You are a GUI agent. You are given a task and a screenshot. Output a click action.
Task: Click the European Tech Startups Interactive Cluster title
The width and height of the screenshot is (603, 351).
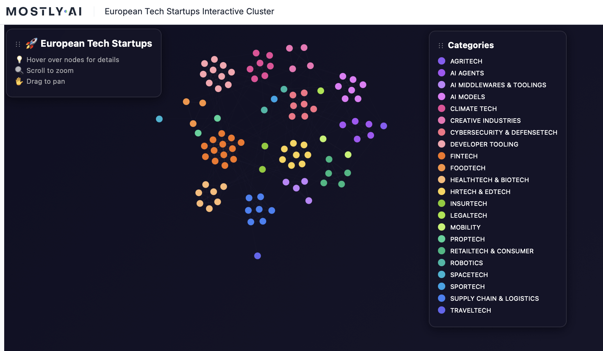point(189,12)
